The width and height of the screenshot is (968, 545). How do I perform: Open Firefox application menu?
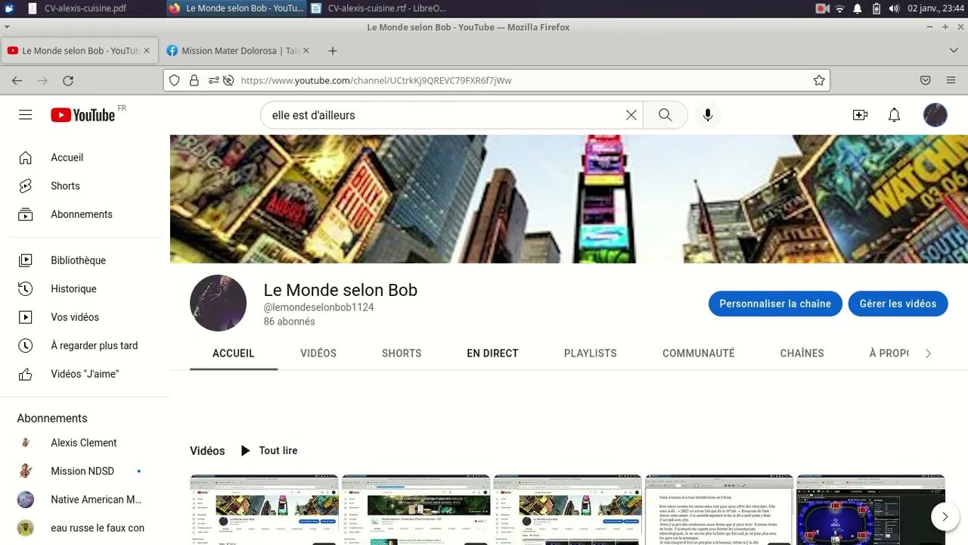coord(951,80)
